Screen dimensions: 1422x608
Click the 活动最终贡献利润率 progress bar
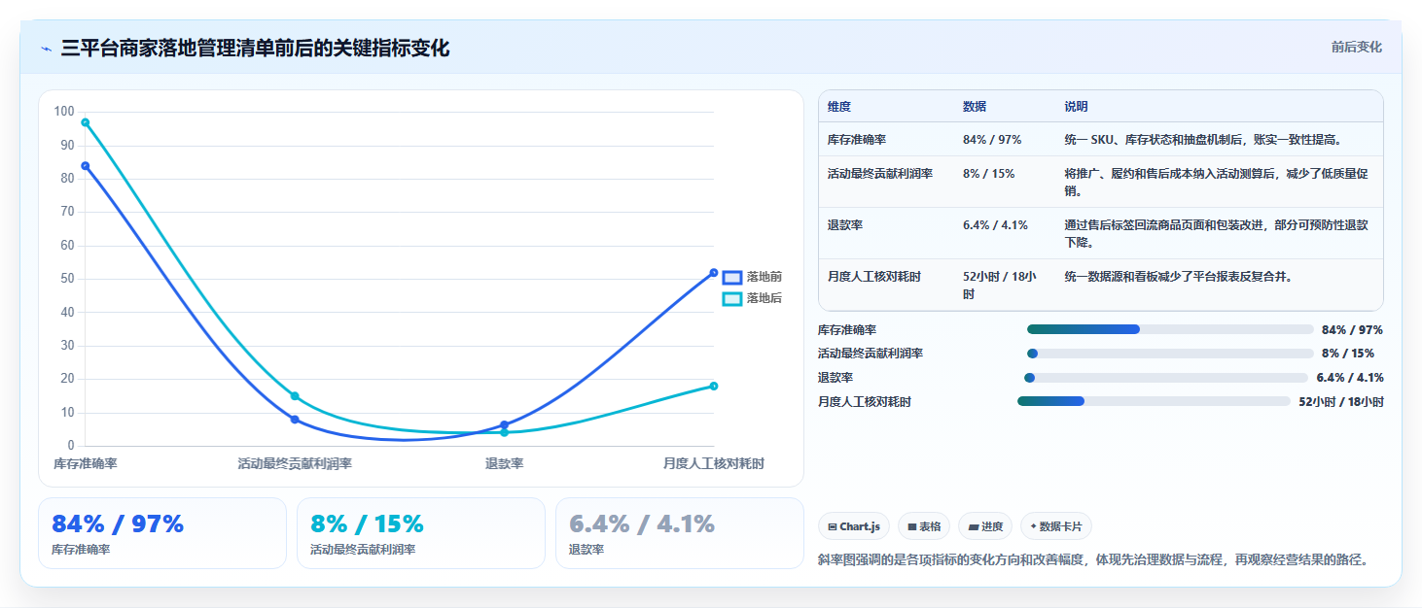pyautogui.click(x=1170, y=354)
